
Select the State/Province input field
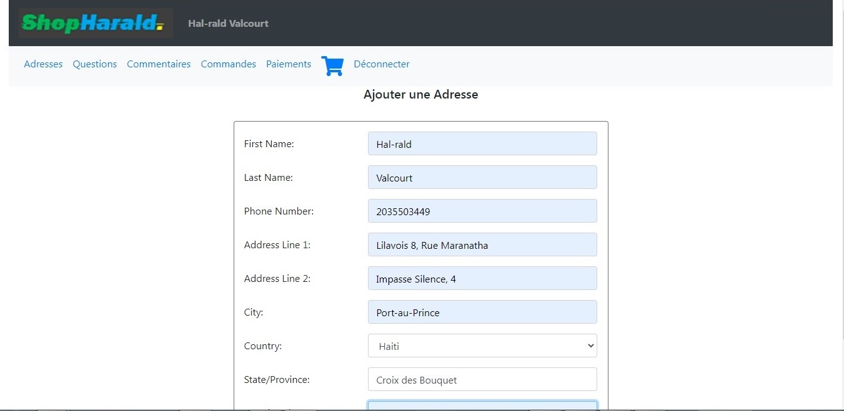(x=482, y=380)
